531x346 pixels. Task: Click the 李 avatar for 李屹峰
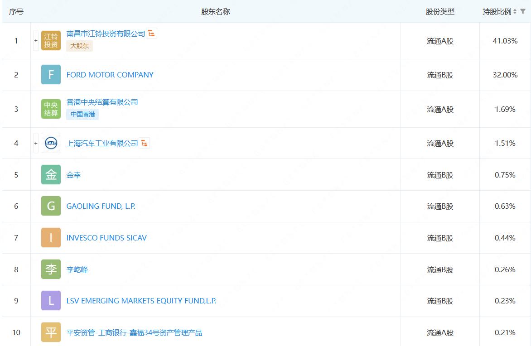[x=51, y=269]
